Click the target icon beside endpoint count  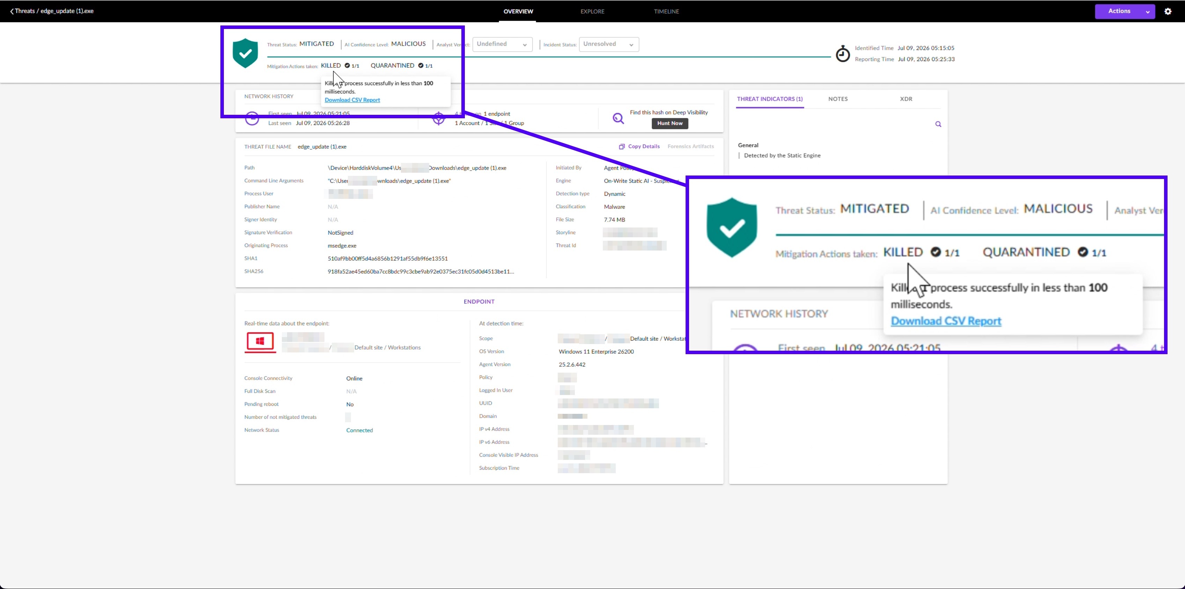[439, 119]
